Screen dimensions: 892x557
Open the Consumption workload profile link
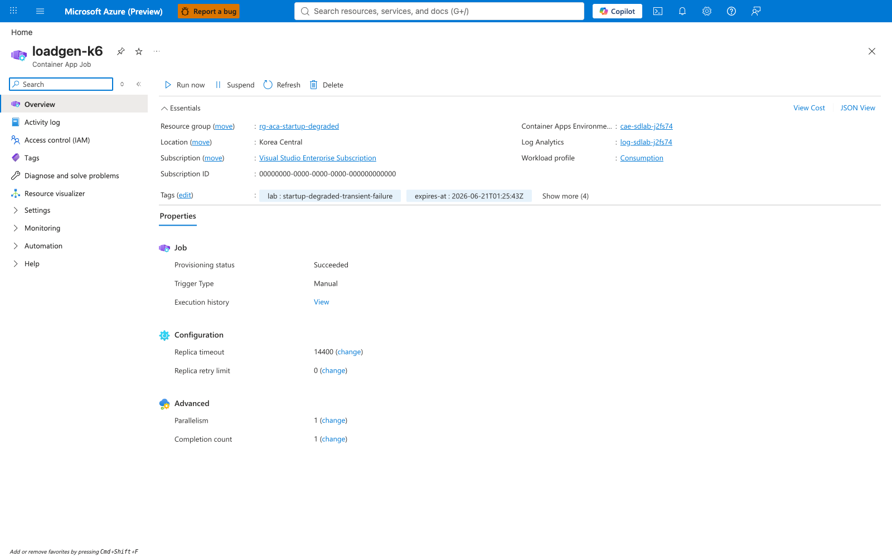click(642, 158)
